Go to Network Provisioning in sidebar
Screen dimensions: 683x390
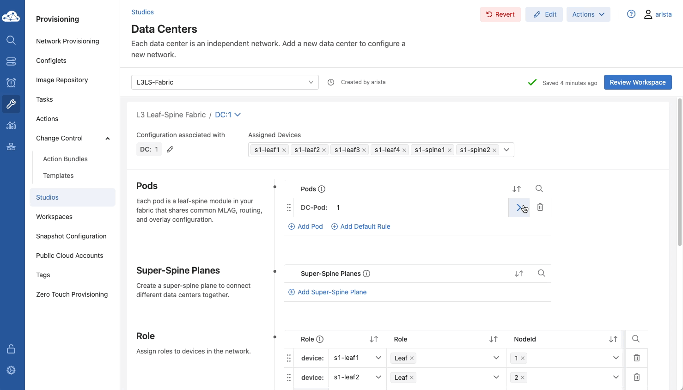tap(67, 41)
